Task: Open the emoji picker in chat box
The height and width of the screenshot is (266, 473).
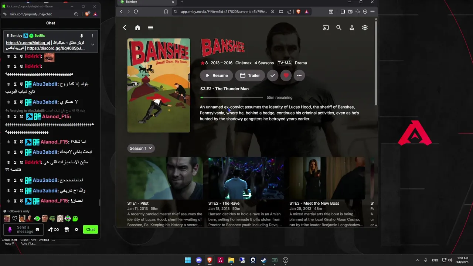Action: (37, 229)
